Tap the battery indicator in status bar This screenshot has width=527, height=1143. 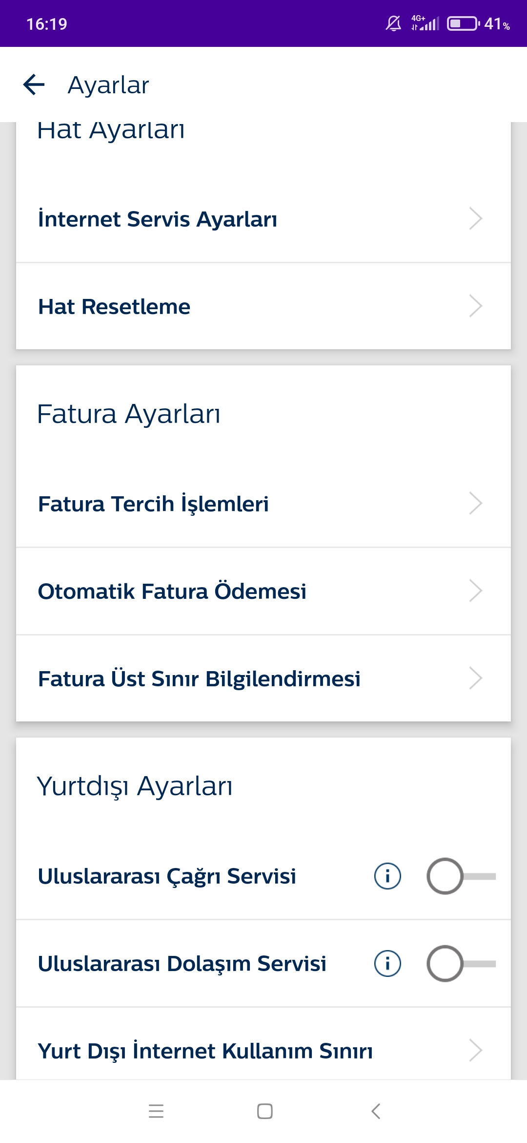[463, 23]
